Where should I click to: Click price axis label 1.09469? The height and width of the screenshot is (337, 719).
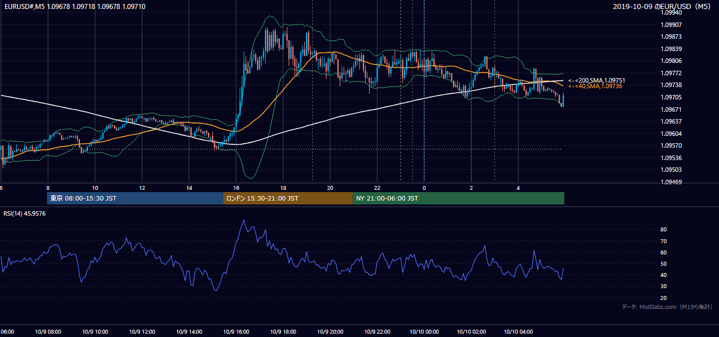pyautogui.click(x=671, y=182)
